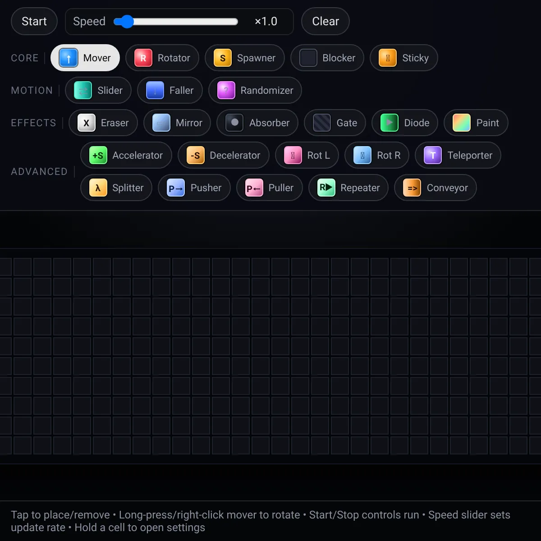541x541 pixels.
Task: Place a cell in the top-left grid square
Action: click(5, 267)
